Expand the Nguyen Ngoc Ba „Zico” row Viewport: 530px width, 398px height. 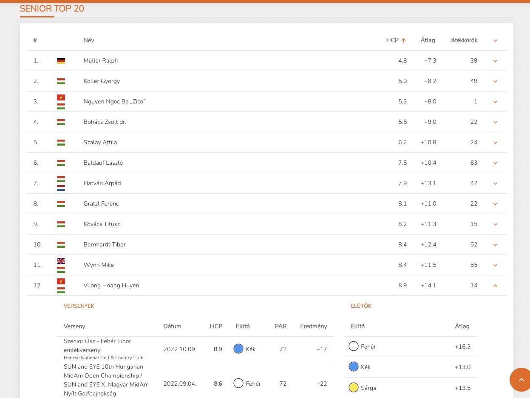pos(495,102)
